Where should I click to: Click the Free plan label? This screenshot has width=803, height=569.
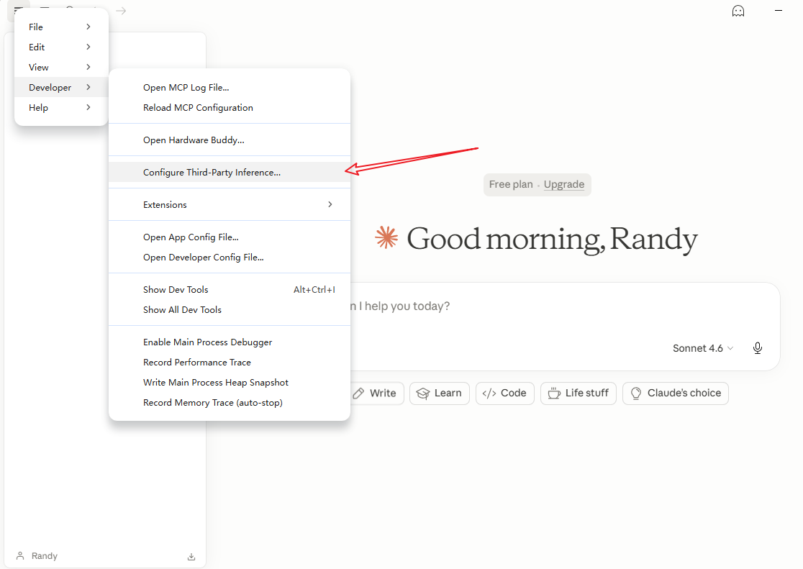pos(511,184)
